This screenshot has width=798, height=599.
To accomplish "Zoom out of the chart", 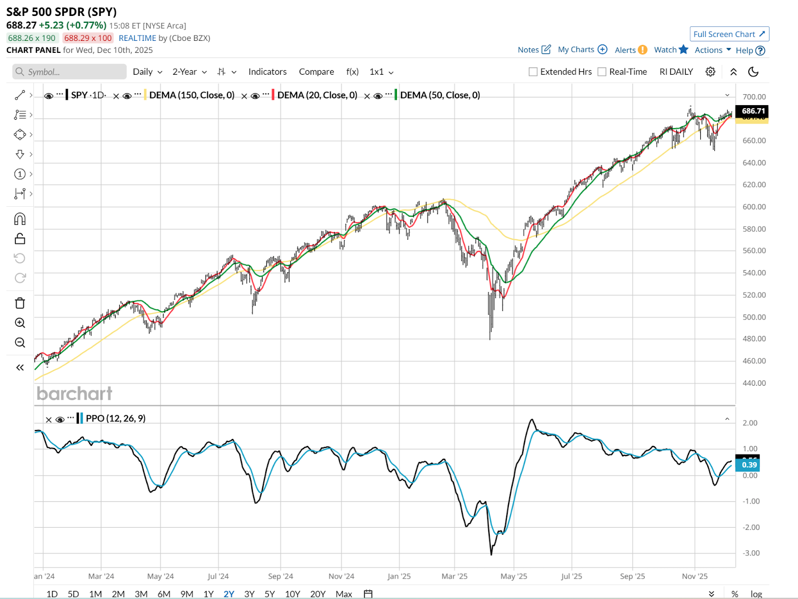I will (20, 342).
